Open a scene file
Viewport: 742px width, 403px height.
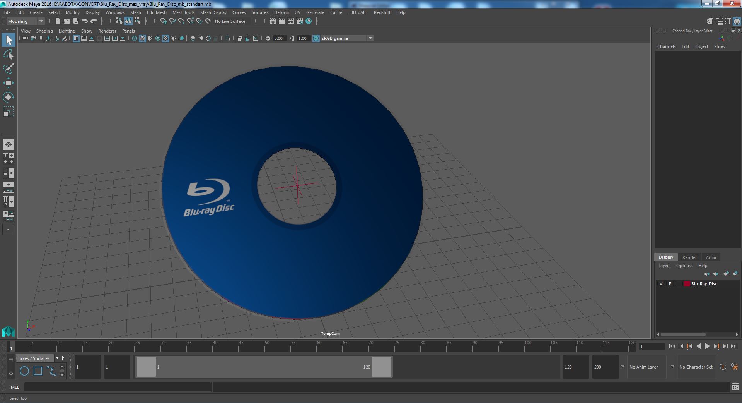(67, 21)
